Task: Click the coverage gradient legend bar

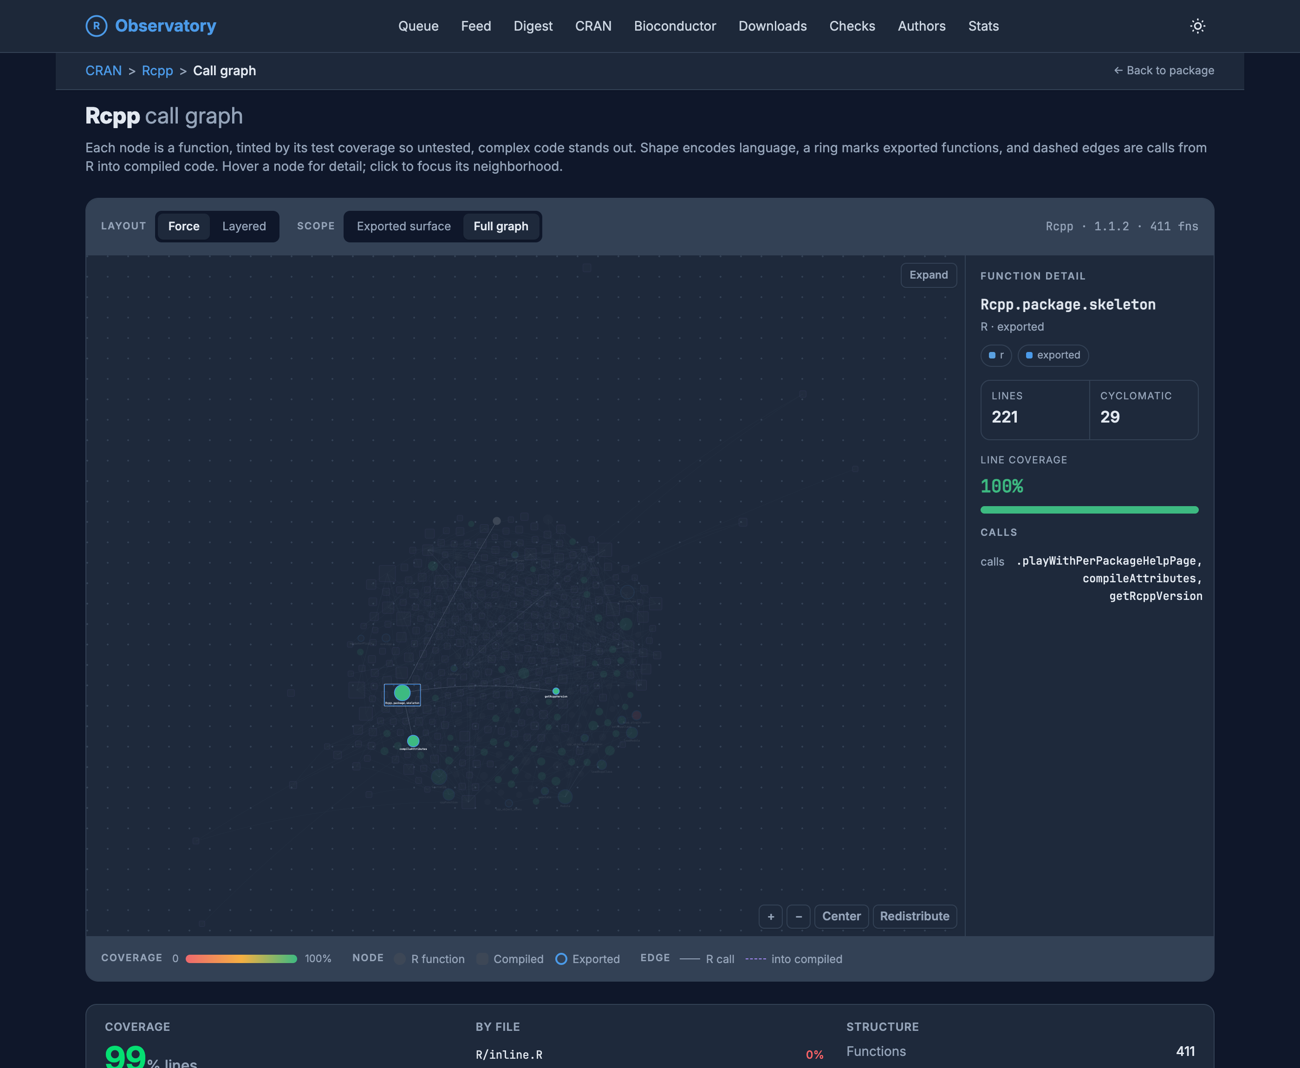Action: click(241, 958)
